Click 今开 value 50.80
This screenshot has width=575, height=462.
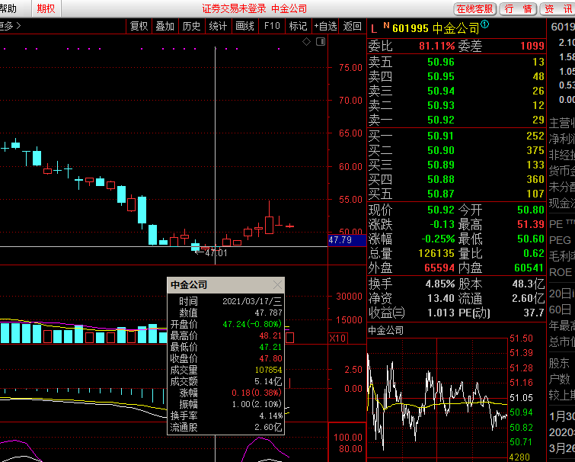point(531,210)
